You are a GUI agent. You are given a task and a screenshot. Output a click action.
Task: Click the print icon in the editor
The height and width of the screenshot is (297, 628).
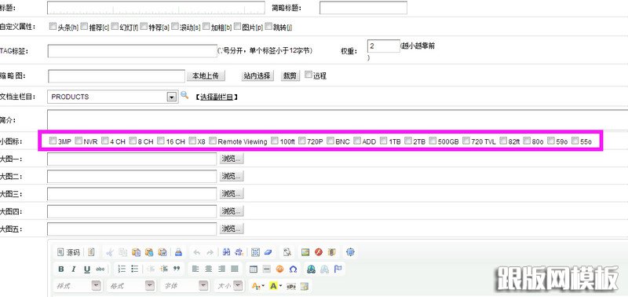coord(179,252)
